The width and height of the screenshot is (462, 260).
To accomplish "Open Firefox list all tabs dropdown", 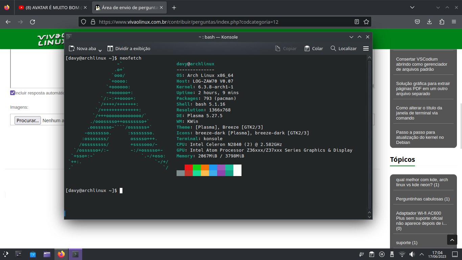I will pos(412,7).
